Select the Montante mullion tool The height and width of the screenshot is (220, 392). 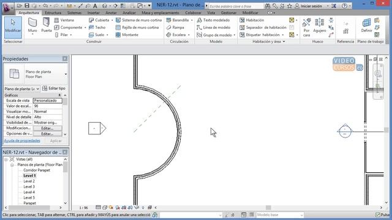[127, 35]
